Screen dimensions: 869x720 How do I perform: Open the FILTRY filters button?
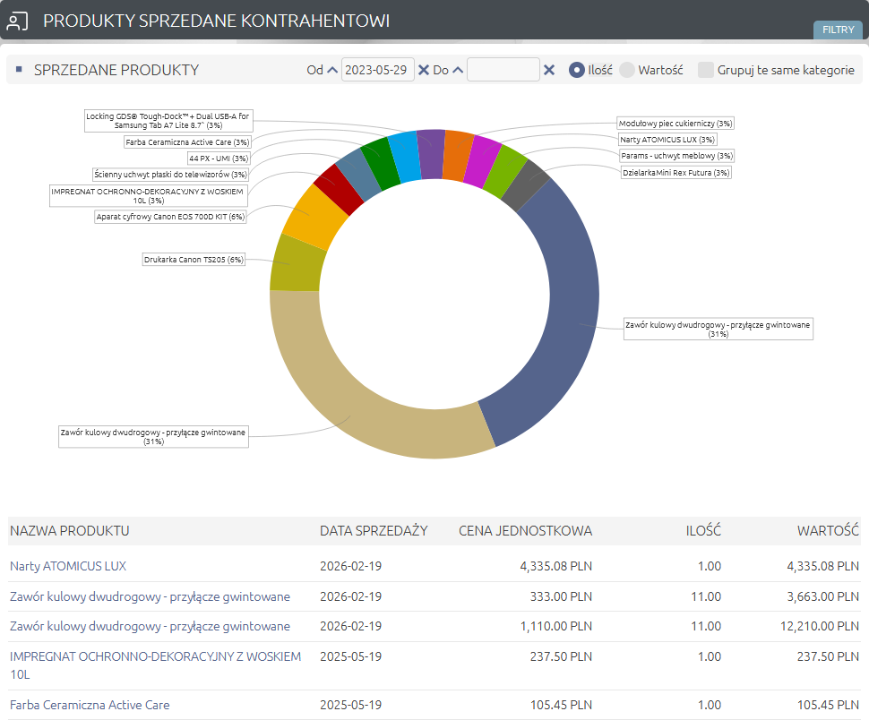click(x=838, y=30)
